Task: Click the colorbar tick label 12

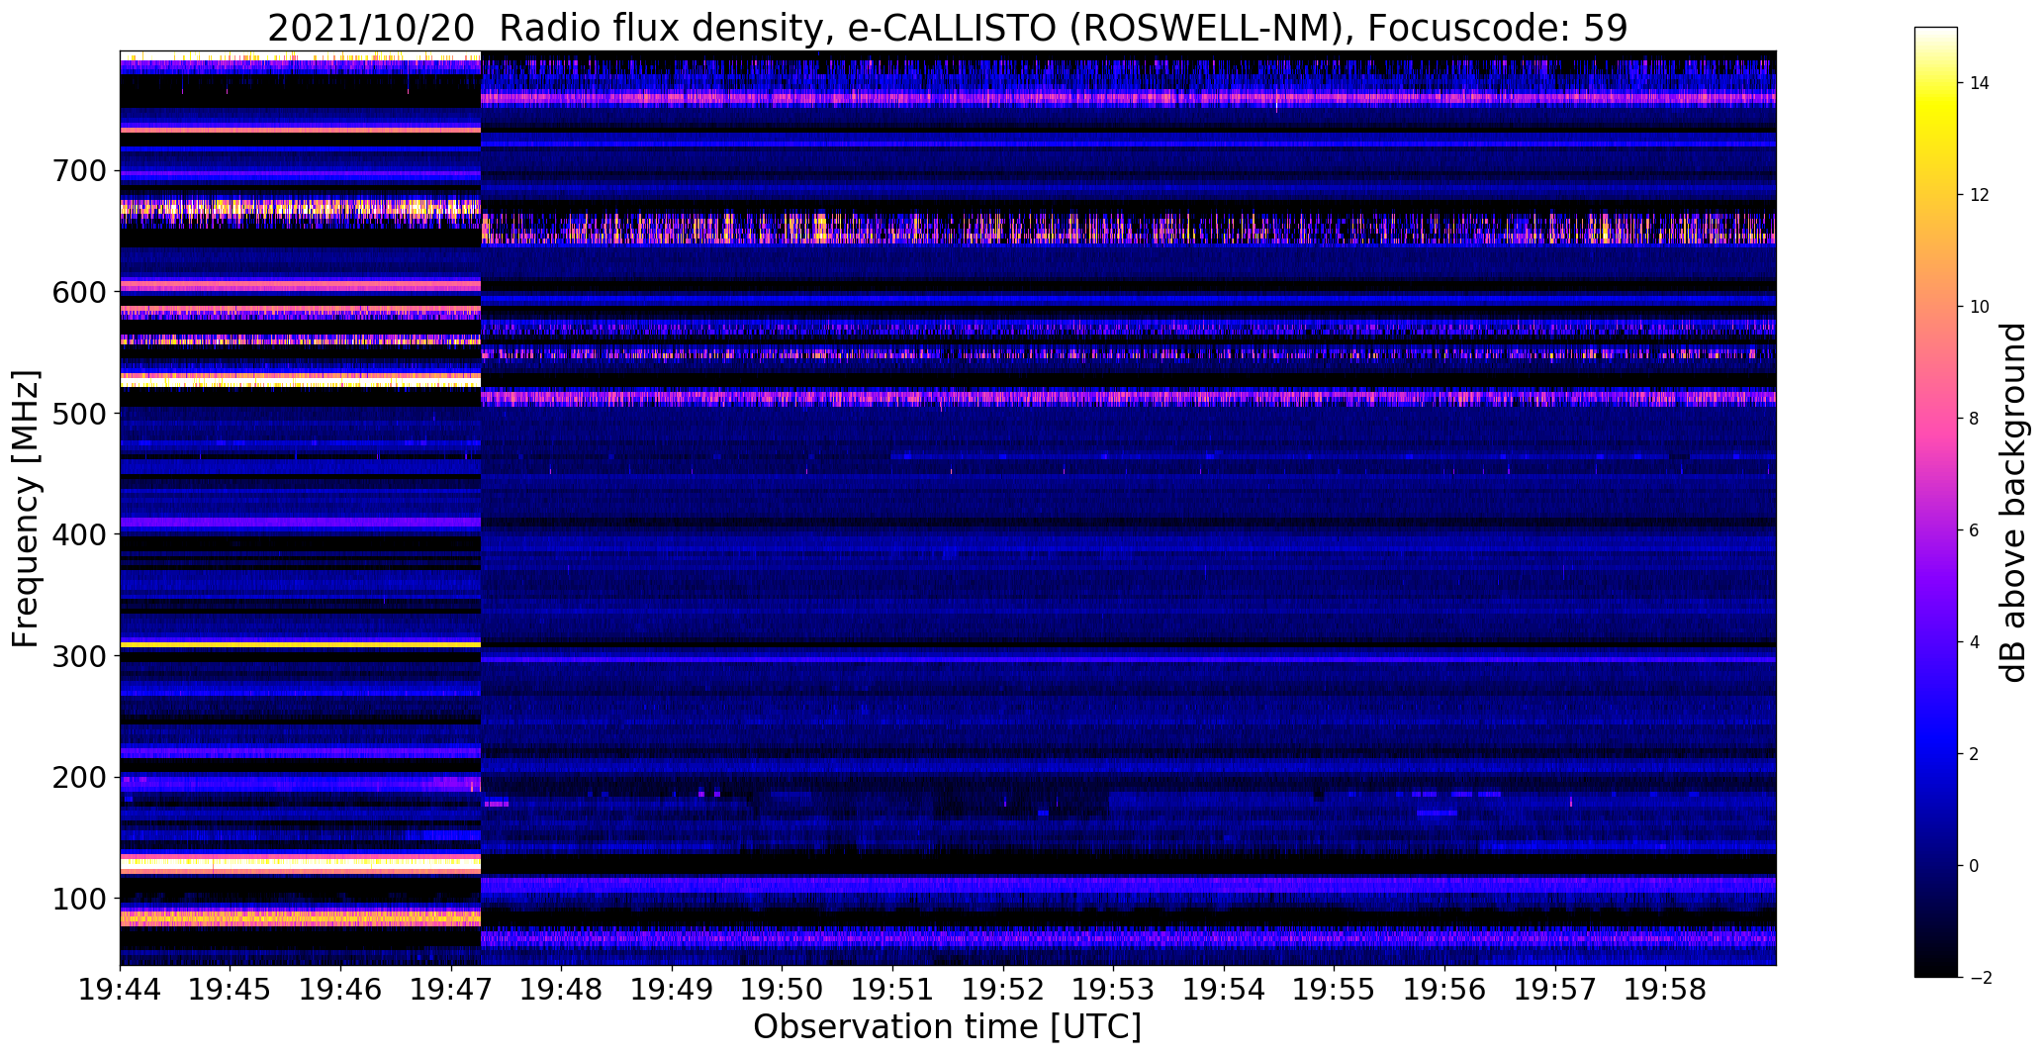Action: [1979, 195]
